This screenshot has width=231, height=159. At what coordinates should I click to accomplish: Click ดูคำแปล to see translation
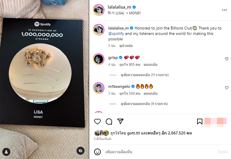pos(126,46)
